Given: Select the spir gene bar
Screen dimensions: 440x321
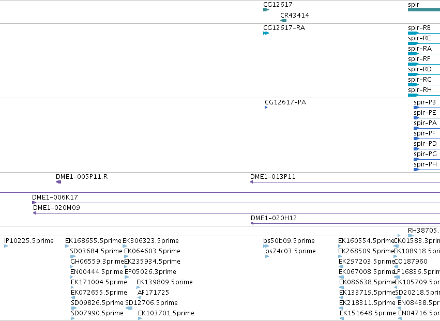Looking at the screenshot, I should (x=424, y=10).
